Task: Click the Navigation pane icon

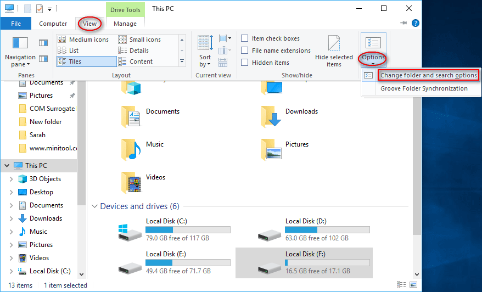Action: (20, 43)
